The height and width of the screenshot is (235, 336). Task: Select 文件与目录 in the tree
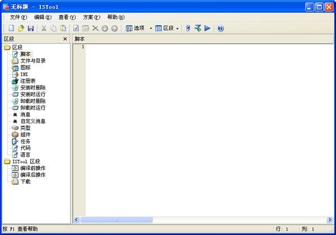coord(33,61)
